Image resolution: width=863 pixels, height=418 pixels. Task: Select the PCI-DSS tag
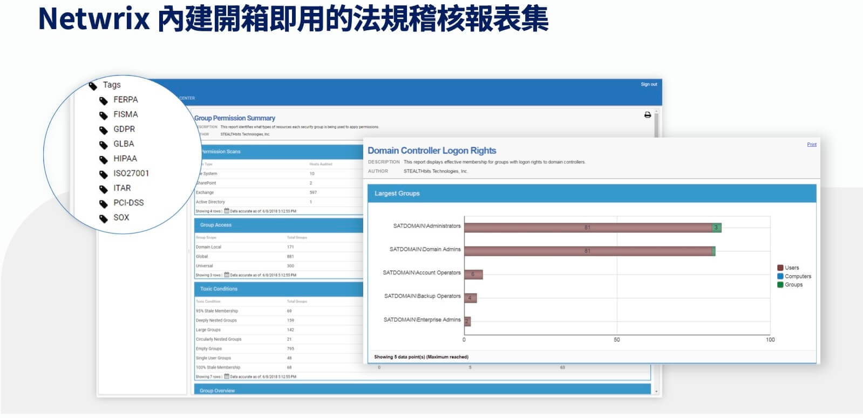[x=128, y=203]
